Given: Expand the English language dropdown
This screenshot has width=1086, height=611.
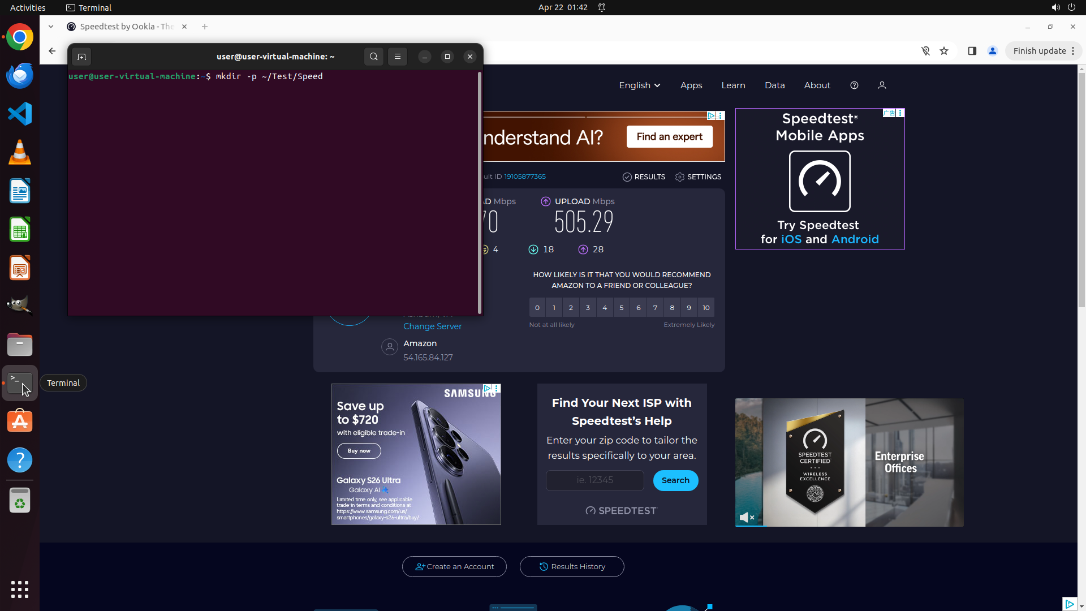Looking at the screenshot, I should click(639, 85).
